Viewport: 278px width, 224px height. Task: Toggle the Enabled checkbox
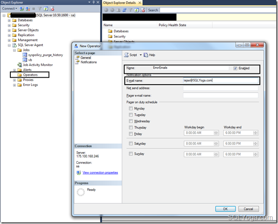tap(235, 68)
